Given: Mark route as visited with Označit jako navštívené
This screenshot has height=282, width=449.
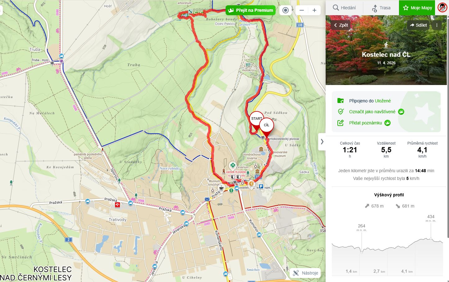Looking at the screenshot, I should [x=372, y=112].
